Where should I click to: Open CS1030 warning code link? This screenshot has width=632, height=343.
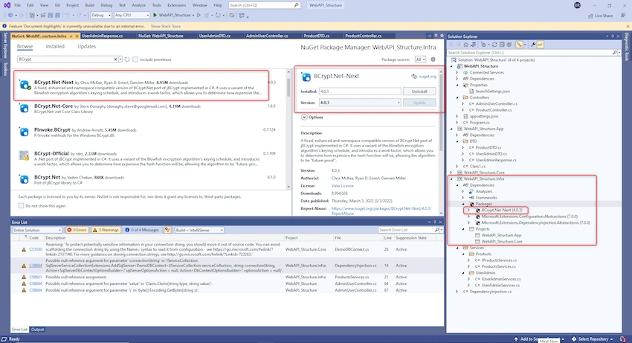(36, 249)
